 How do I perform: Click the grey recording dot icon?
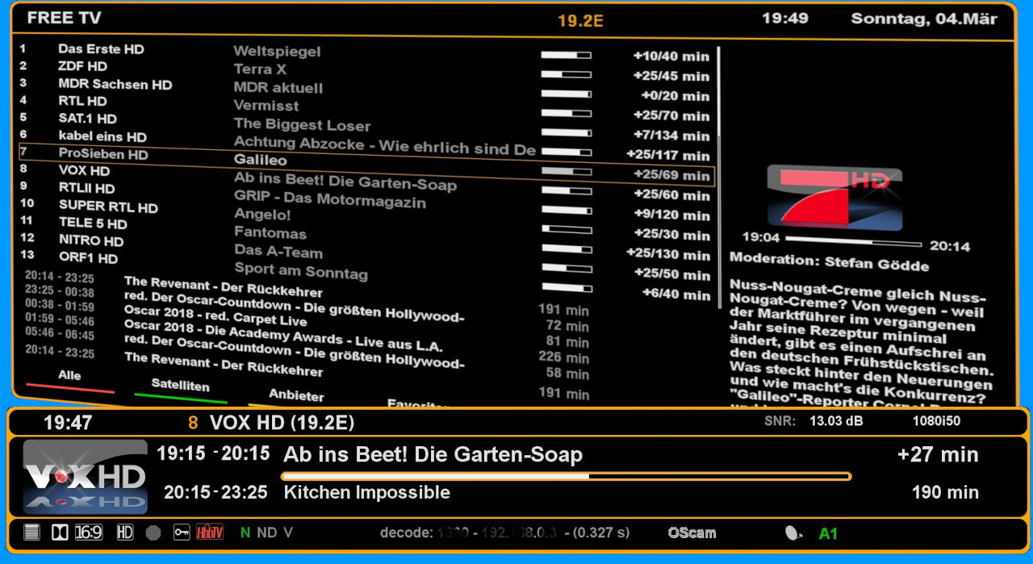tap(153, 533)
